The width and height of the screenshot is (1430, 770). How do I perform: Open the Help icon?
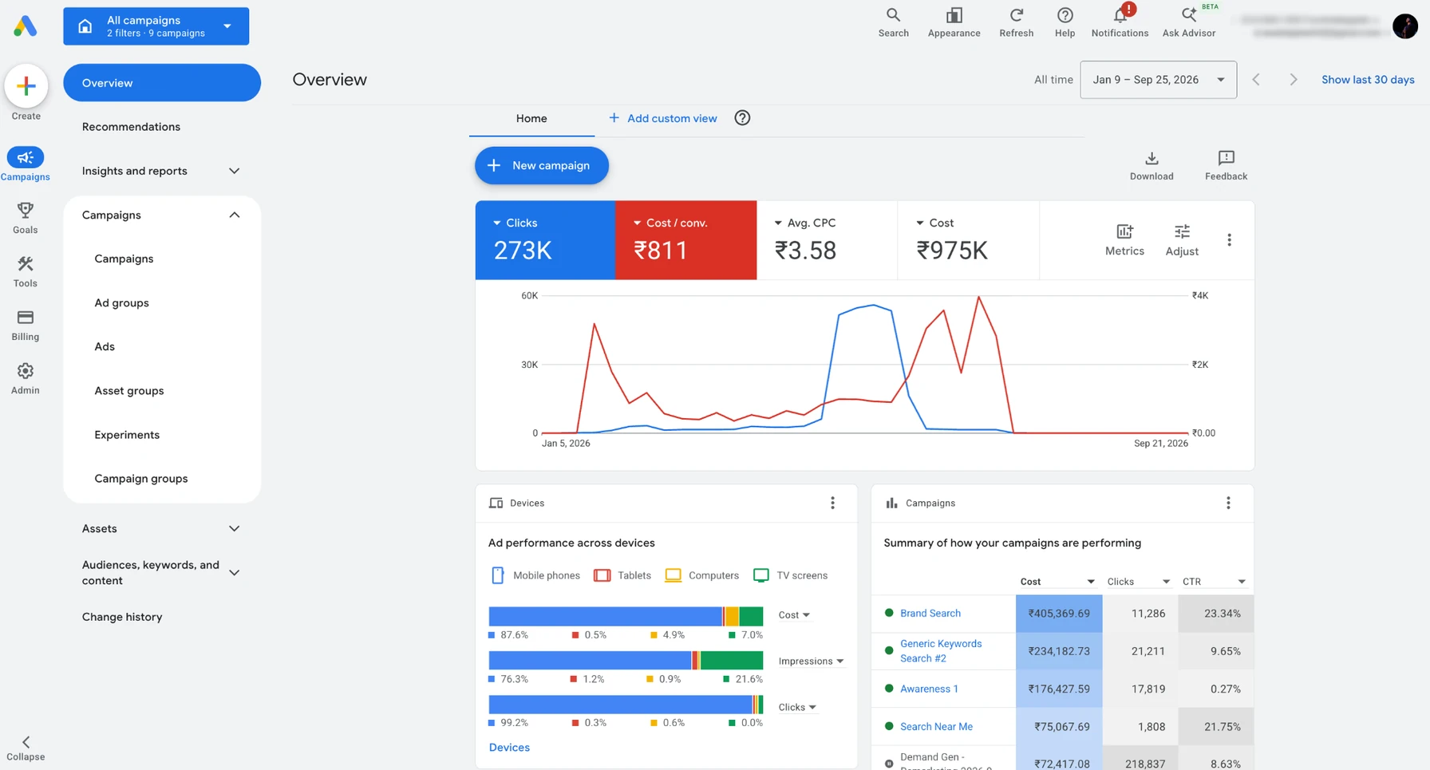(x=1065, y=15)
